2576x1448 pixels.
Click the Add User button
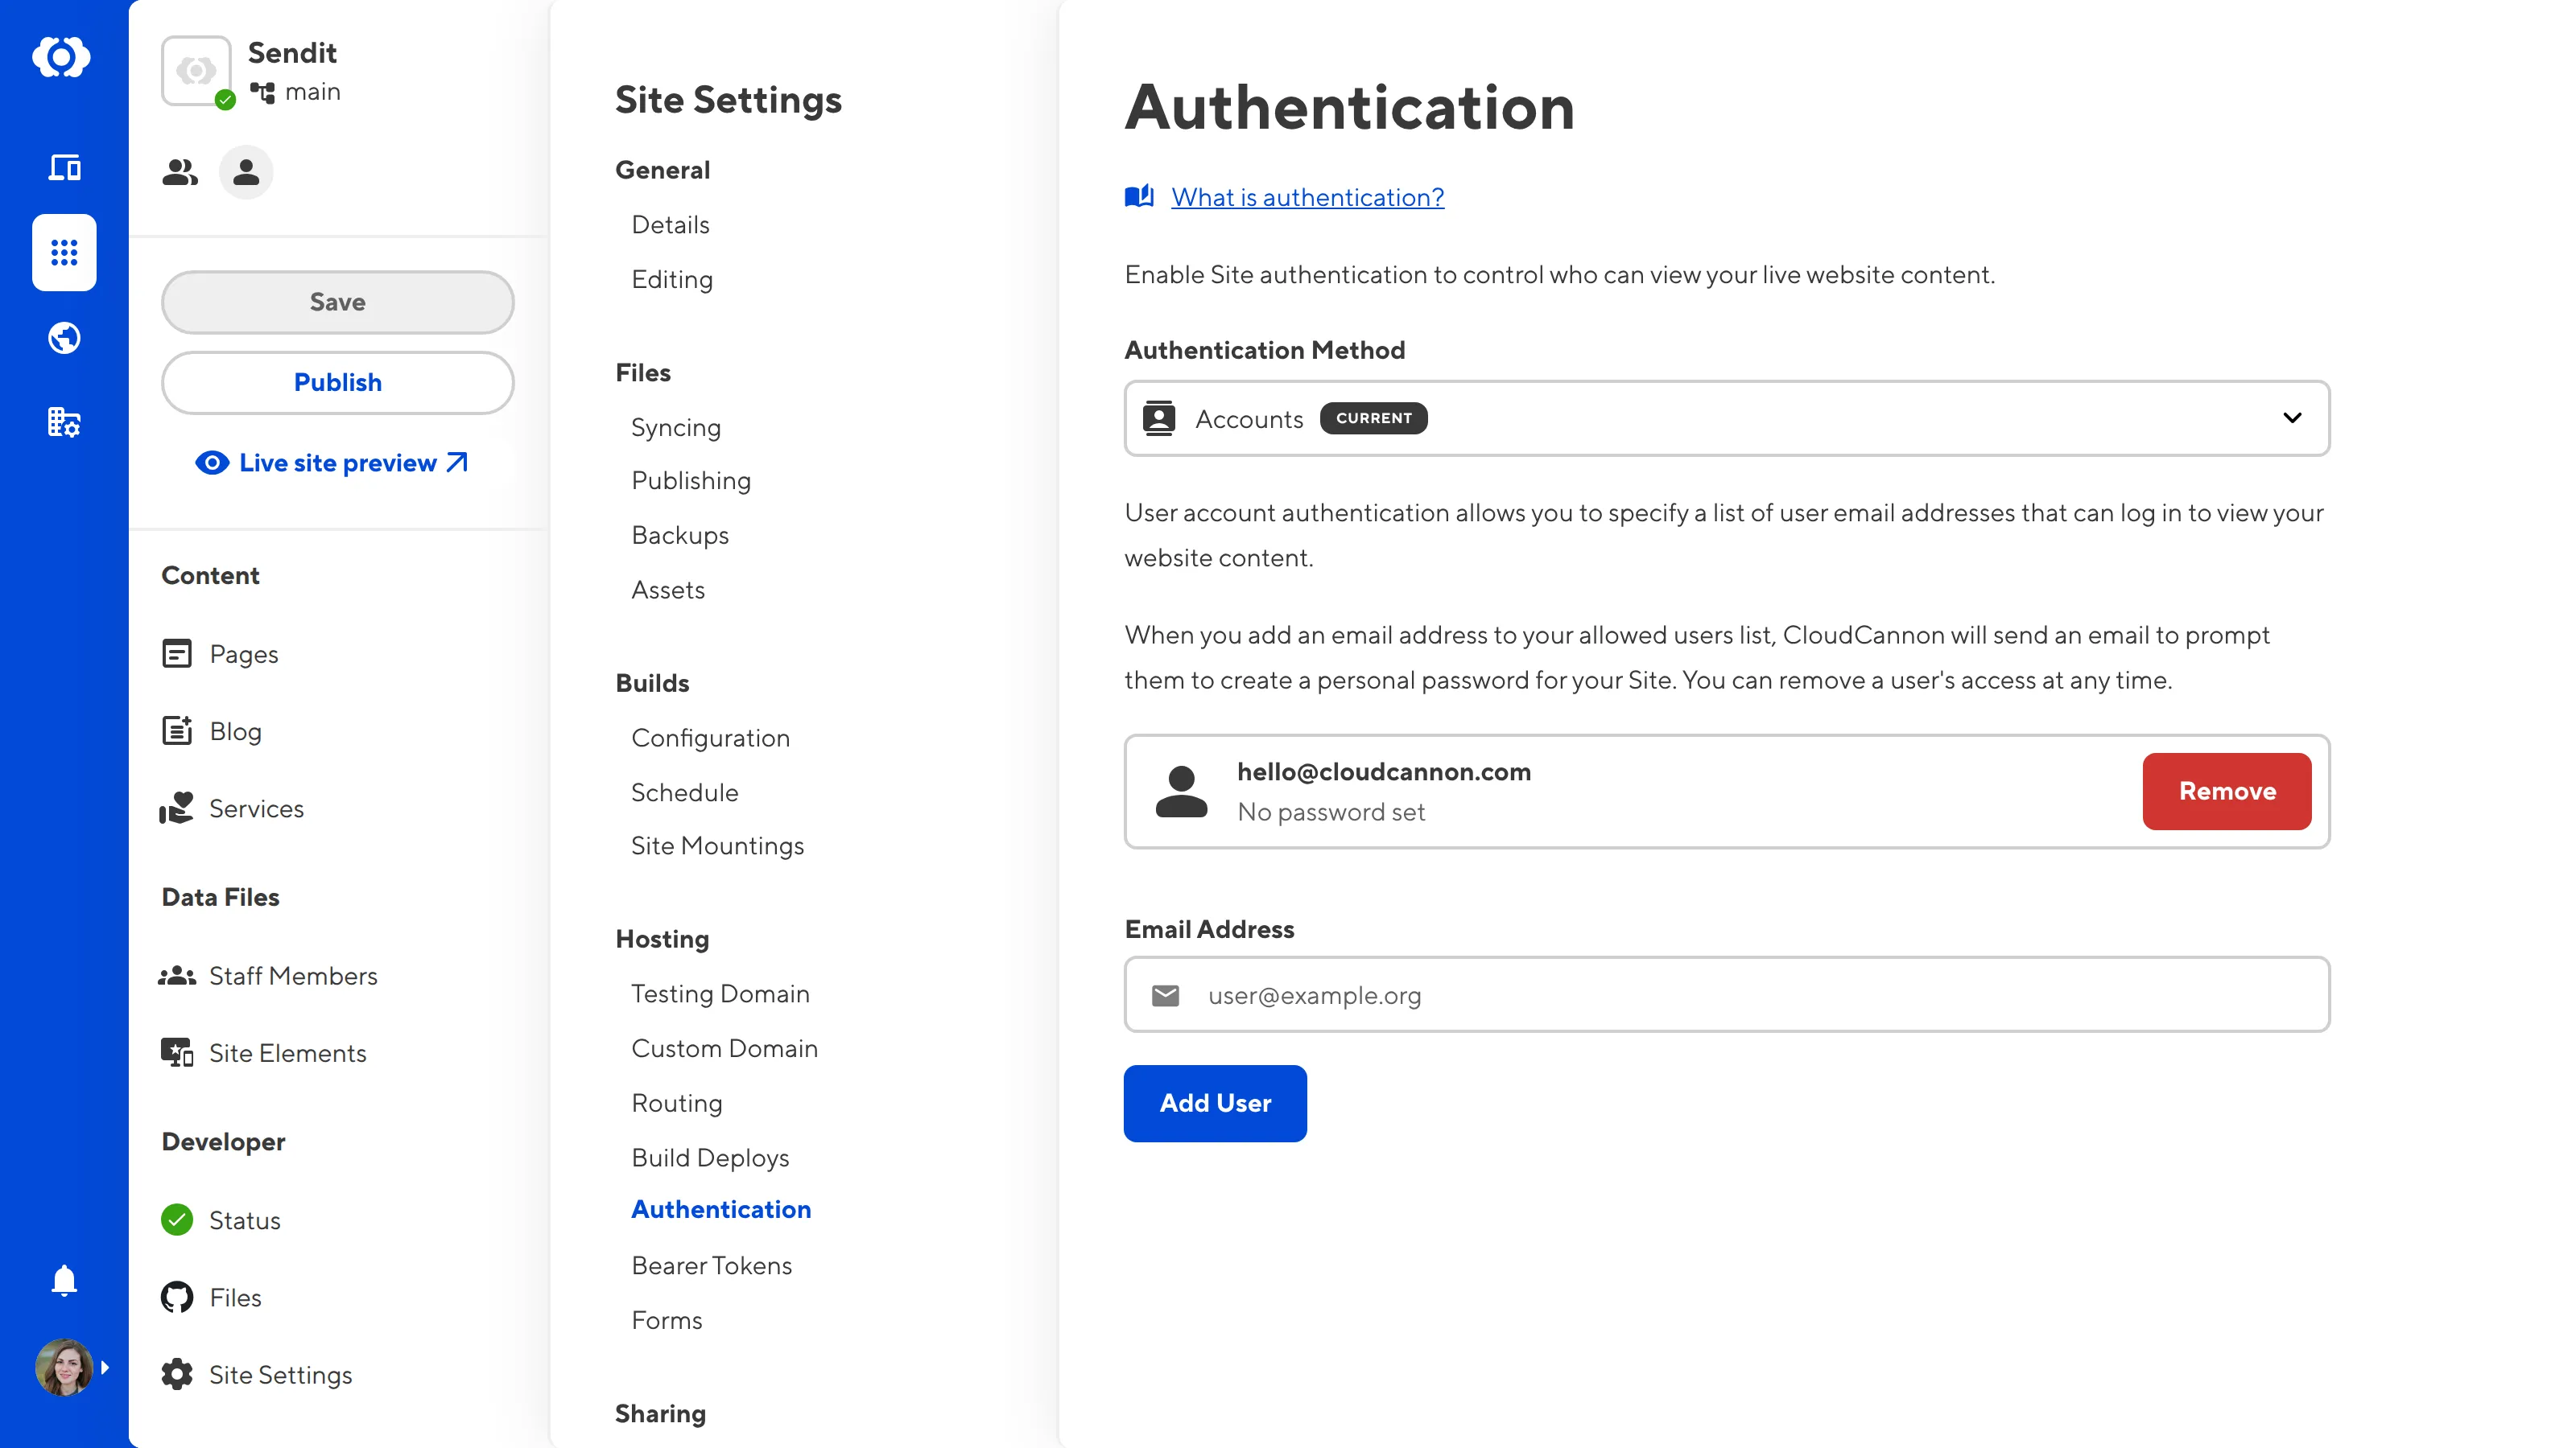[x=1214, y=1103]
